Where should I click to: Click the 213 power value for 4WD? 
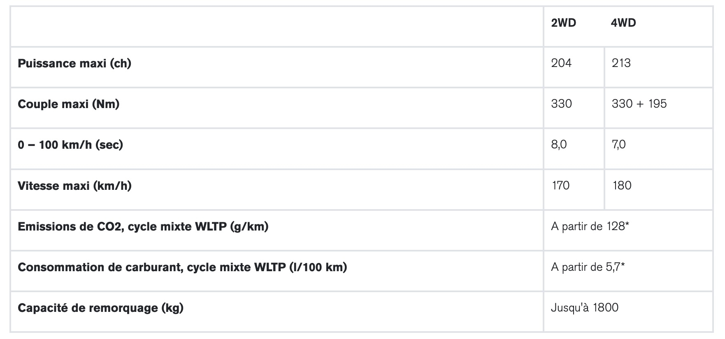[621, 63]
